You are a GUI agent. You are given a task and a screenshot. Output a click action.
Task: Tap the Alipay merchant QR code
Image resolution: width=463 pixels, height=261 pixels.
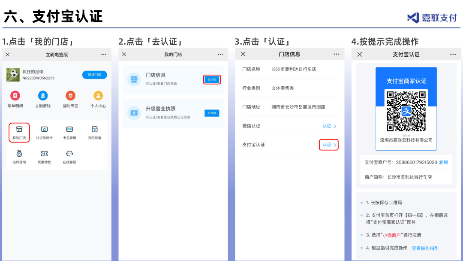point(406,111)
